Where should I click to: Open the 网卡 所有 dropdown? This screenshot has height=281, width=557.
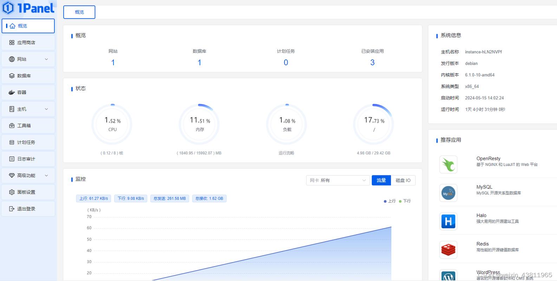tap(338, 180)
